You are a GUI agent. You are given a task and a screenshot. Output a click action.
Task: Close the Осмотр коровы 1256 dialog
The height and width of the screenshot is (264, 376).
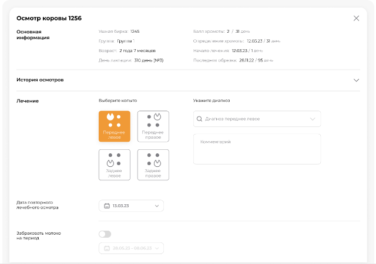click(x=356, y=18)
